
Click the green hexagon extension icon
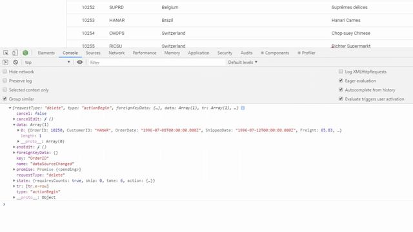tap(25, 53)
